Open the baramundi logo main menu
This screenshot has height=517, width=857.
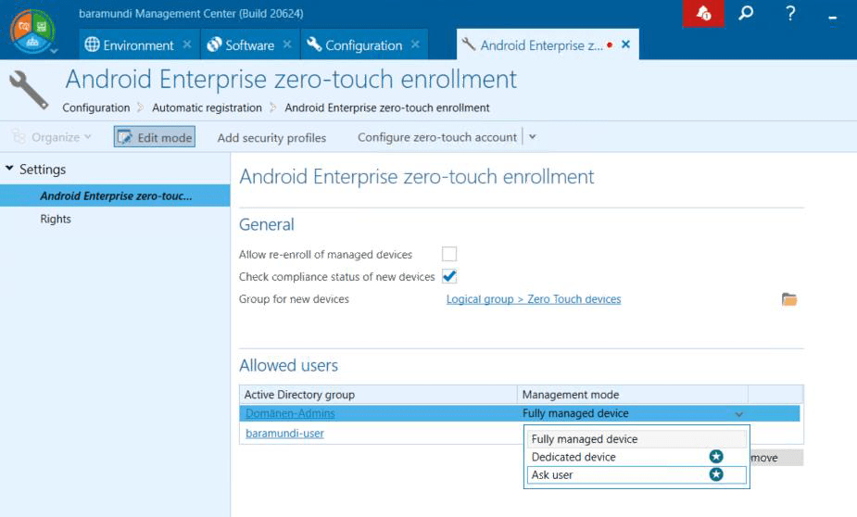32,32
